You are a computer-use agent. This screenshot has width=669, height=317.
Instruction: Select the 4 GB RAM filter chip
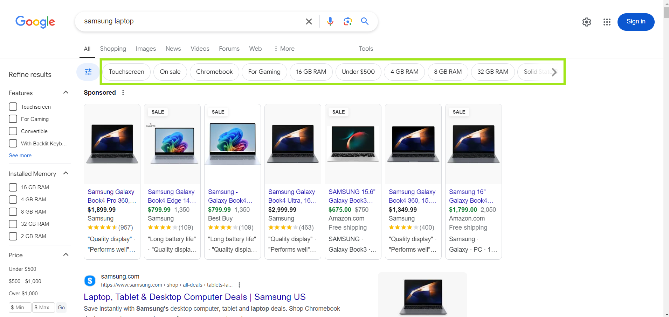(405, 72)
